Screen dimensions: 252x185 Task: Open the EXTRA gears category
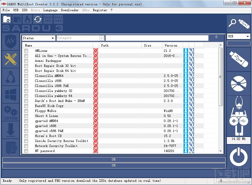click(11, 112)
